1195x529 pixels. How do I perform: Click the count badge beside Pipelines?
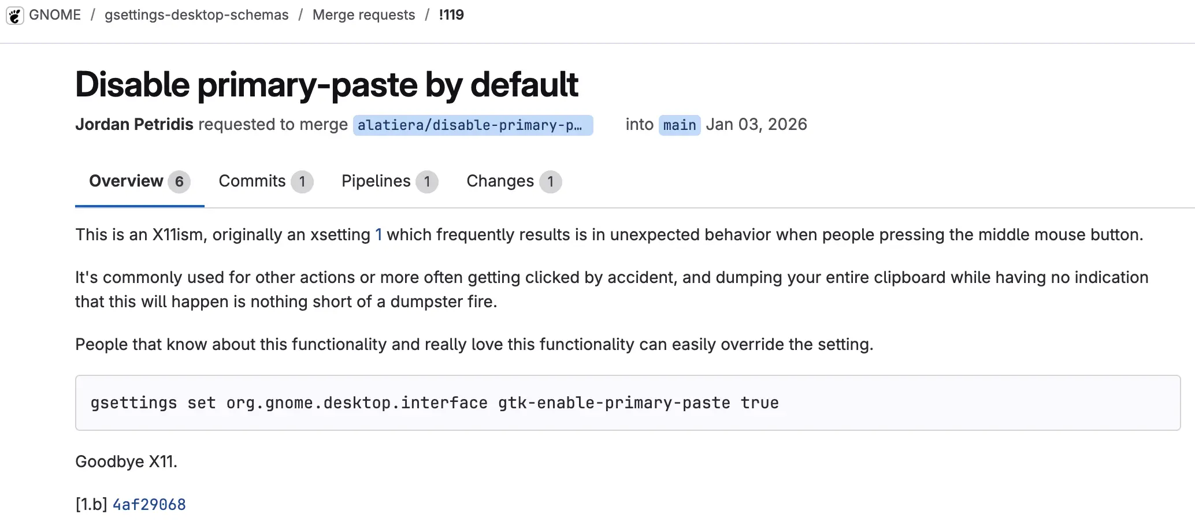(427, 182)
